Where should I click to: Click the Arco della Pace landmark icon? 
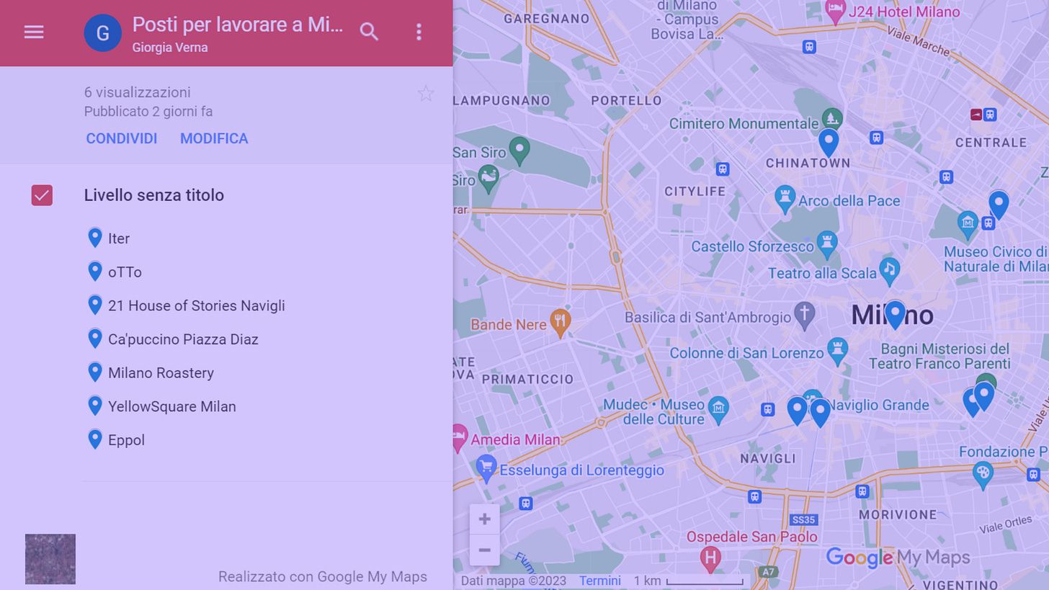pyautogui.click(x=785, y=198)
